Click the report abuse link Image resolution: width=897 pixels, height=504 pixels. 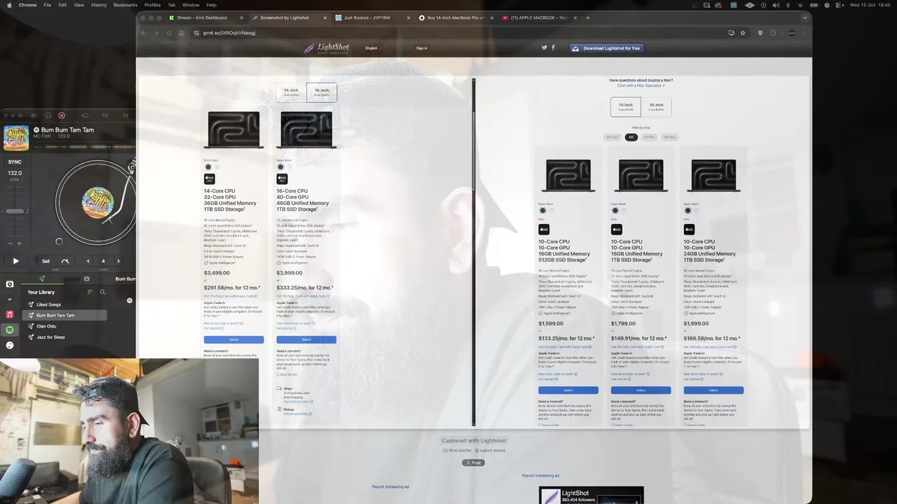(491, 450)
